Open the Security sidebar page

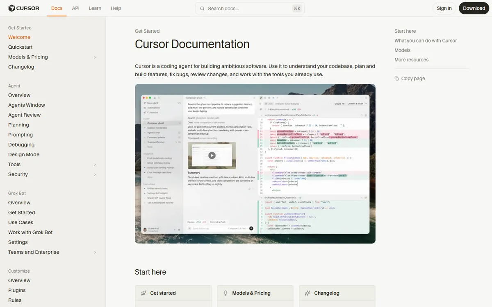coord(18,174)
